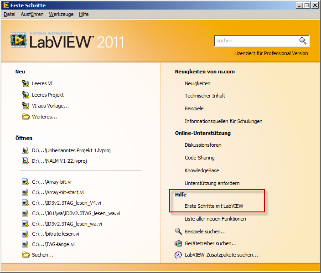Open Code-Sharing link
This screenshot has width=321, height=273.
point(200,158)
